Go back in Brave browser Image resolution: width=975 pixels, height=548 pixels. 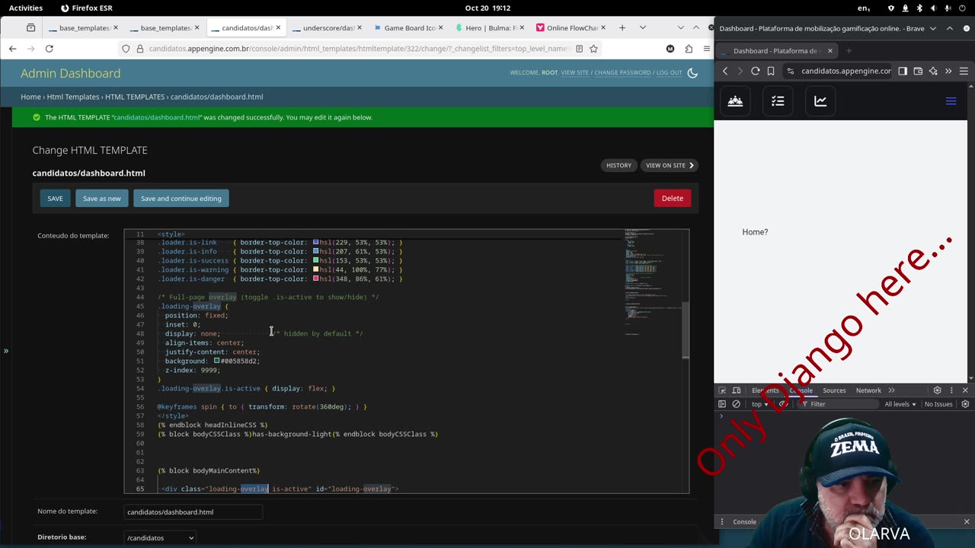click(x=725, y=71)
